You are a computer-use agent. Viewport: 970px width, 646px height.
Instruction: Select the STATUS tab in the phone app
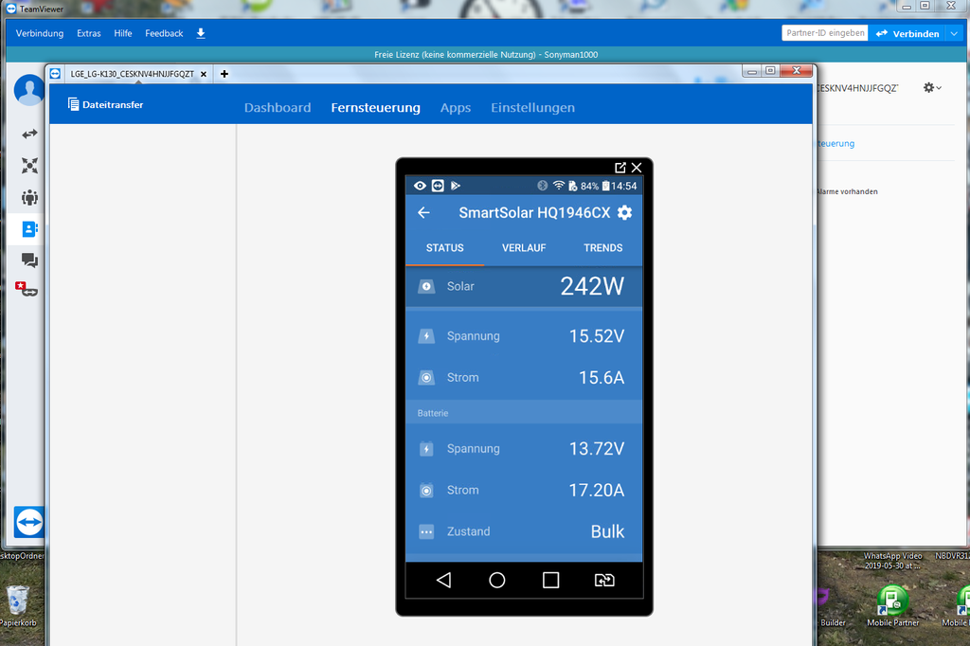tap(445, 247)
